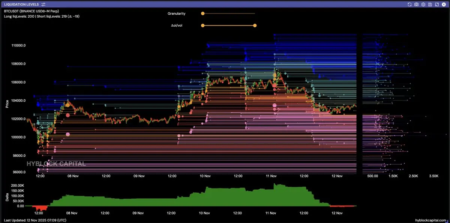Screen dimensions: 450x223
Task: Click the 104000.0 price axis label
Action: 19,100
